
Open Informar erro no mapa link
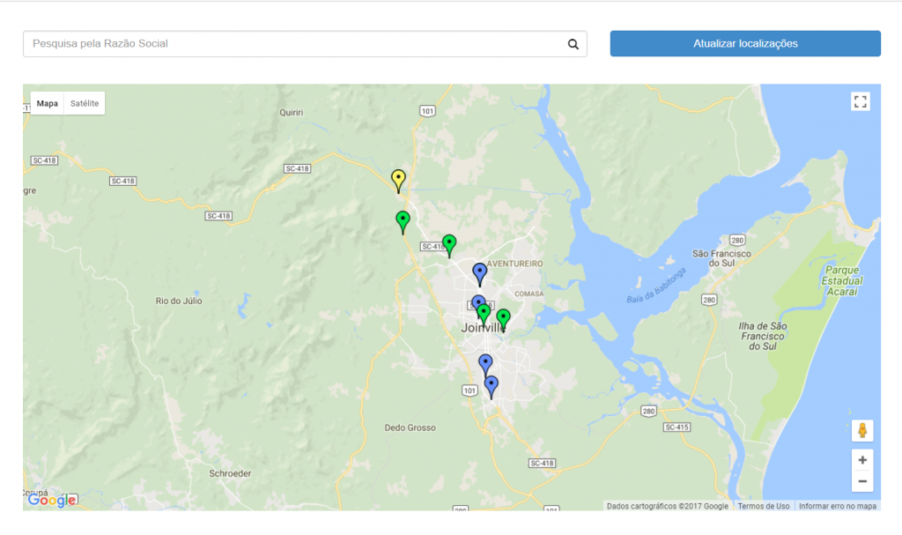point(838,506)
